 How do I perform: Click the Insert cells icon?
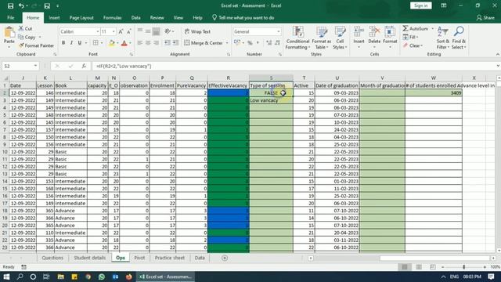tap(359, 32)
